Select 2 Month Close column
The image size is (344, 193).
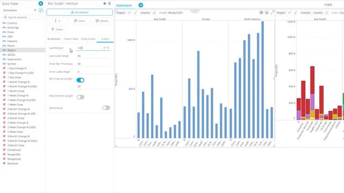pyautogui.click(x=16, y=118)
